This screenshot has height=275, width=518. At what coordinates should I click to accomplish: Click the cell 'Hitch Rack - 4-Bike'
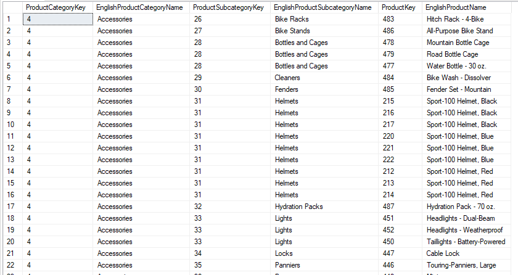[466, 19]
